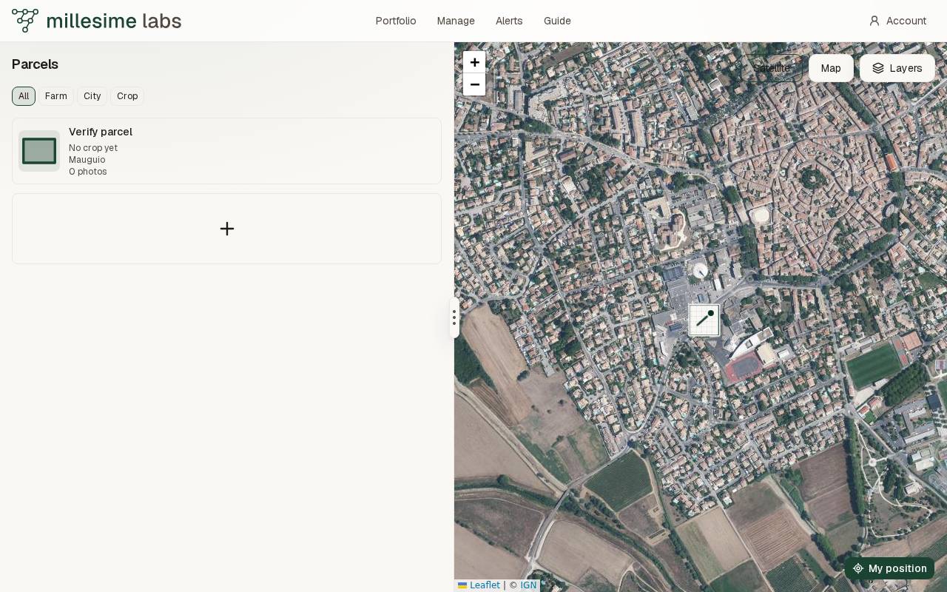Open the Layers dropdown
This screenshot has height=592, width=947.
point(897,68)
